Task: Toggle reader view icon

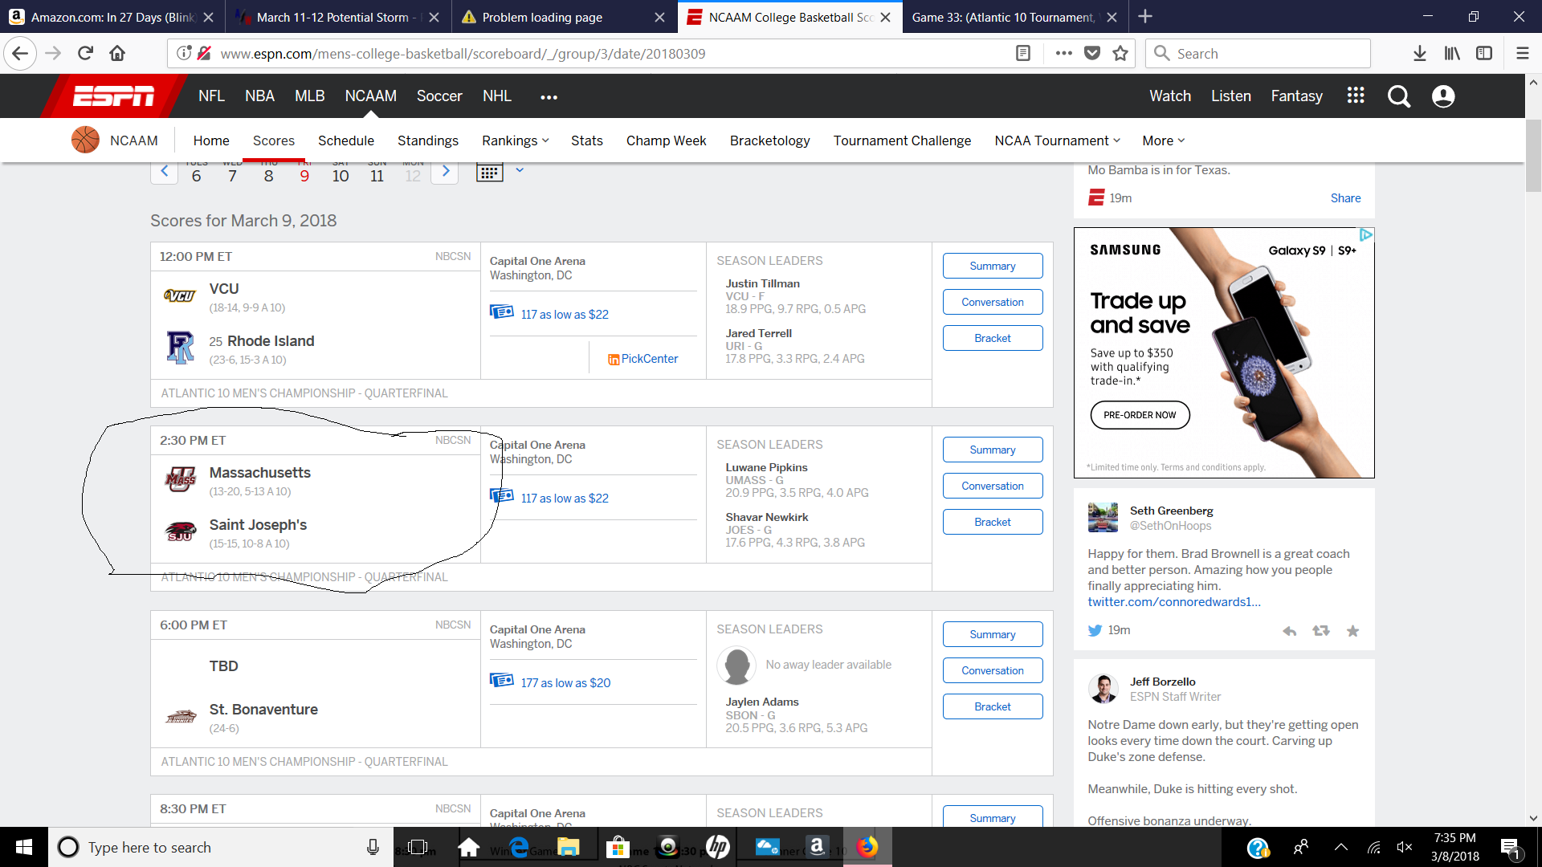Action: (1023, 54)
